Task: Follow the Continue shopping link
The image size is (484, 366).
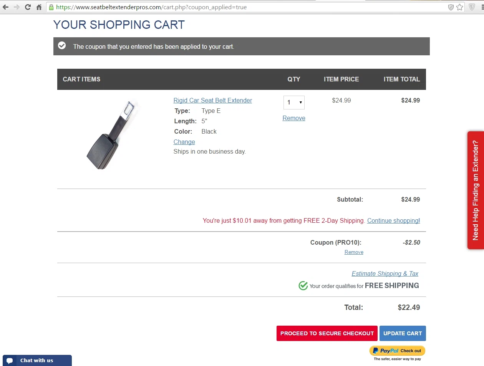Action: 393,220
